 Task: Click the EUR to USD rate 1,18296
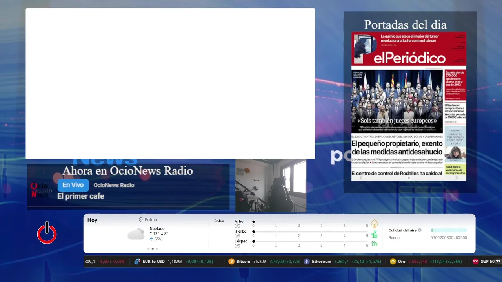(175, 262)
